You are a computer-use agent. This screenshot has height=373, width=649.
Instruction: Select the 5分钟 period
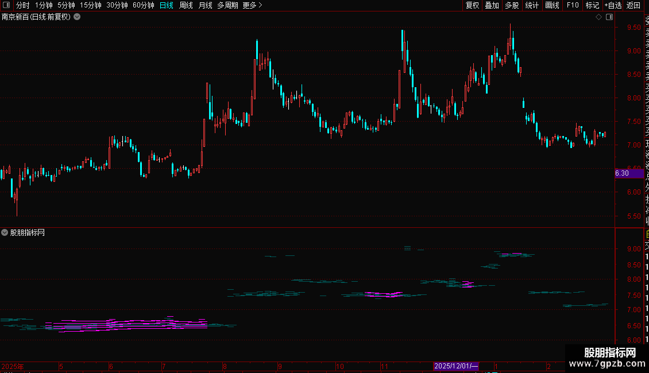66,5
